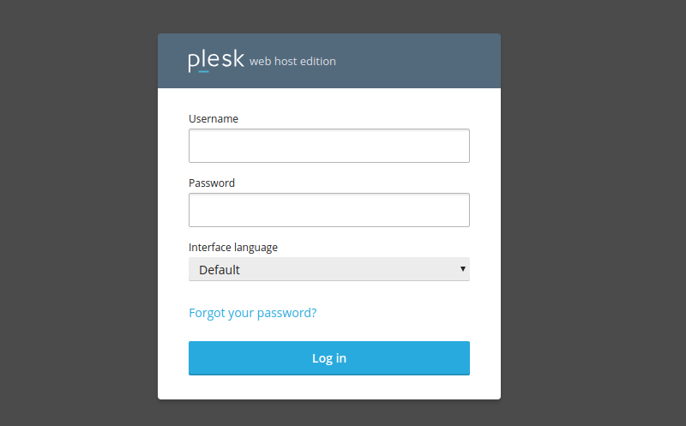686x426 pixels.
Task: Click the "Log in" text on the button
Action: click(x=329, y=358)
